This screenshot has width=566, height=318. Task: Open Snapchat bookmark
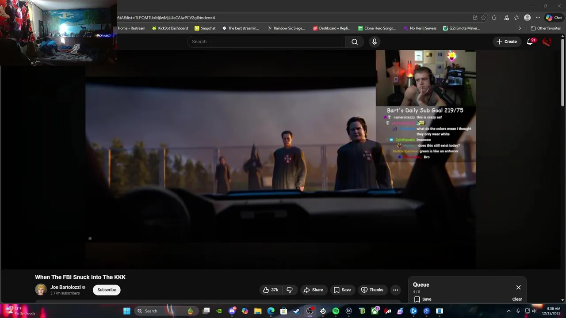[x=205, y=28]
